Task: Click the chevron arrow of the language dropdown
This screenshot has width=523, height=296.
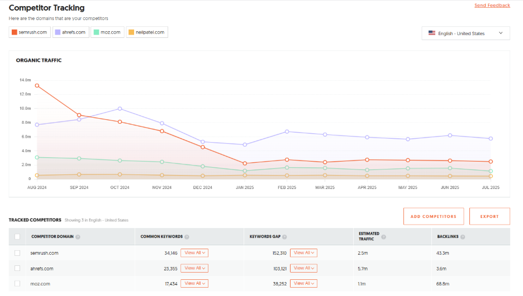Action: tap(501, 33)
